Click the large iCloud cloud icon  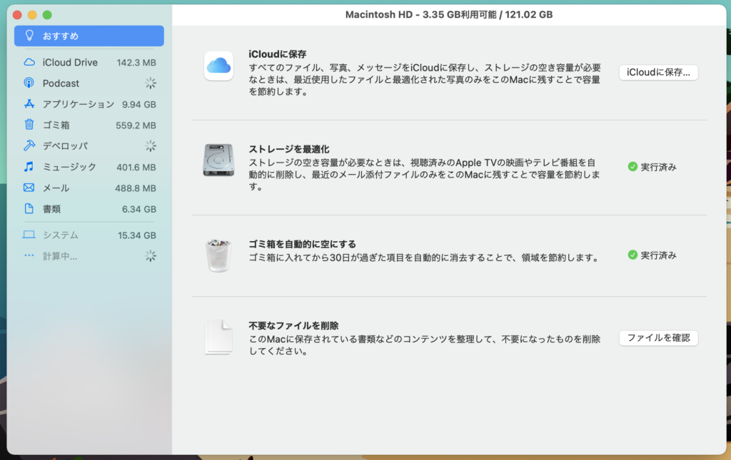tap(218, 66)
